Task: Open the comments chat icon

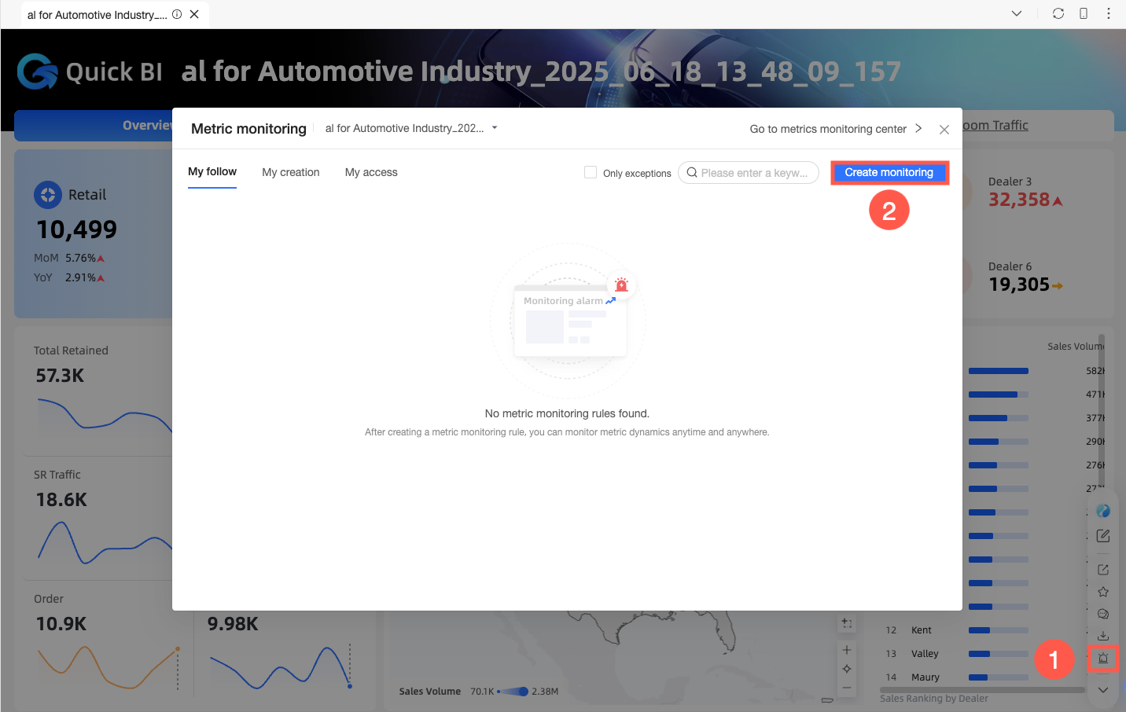Action: (1103, 614)
